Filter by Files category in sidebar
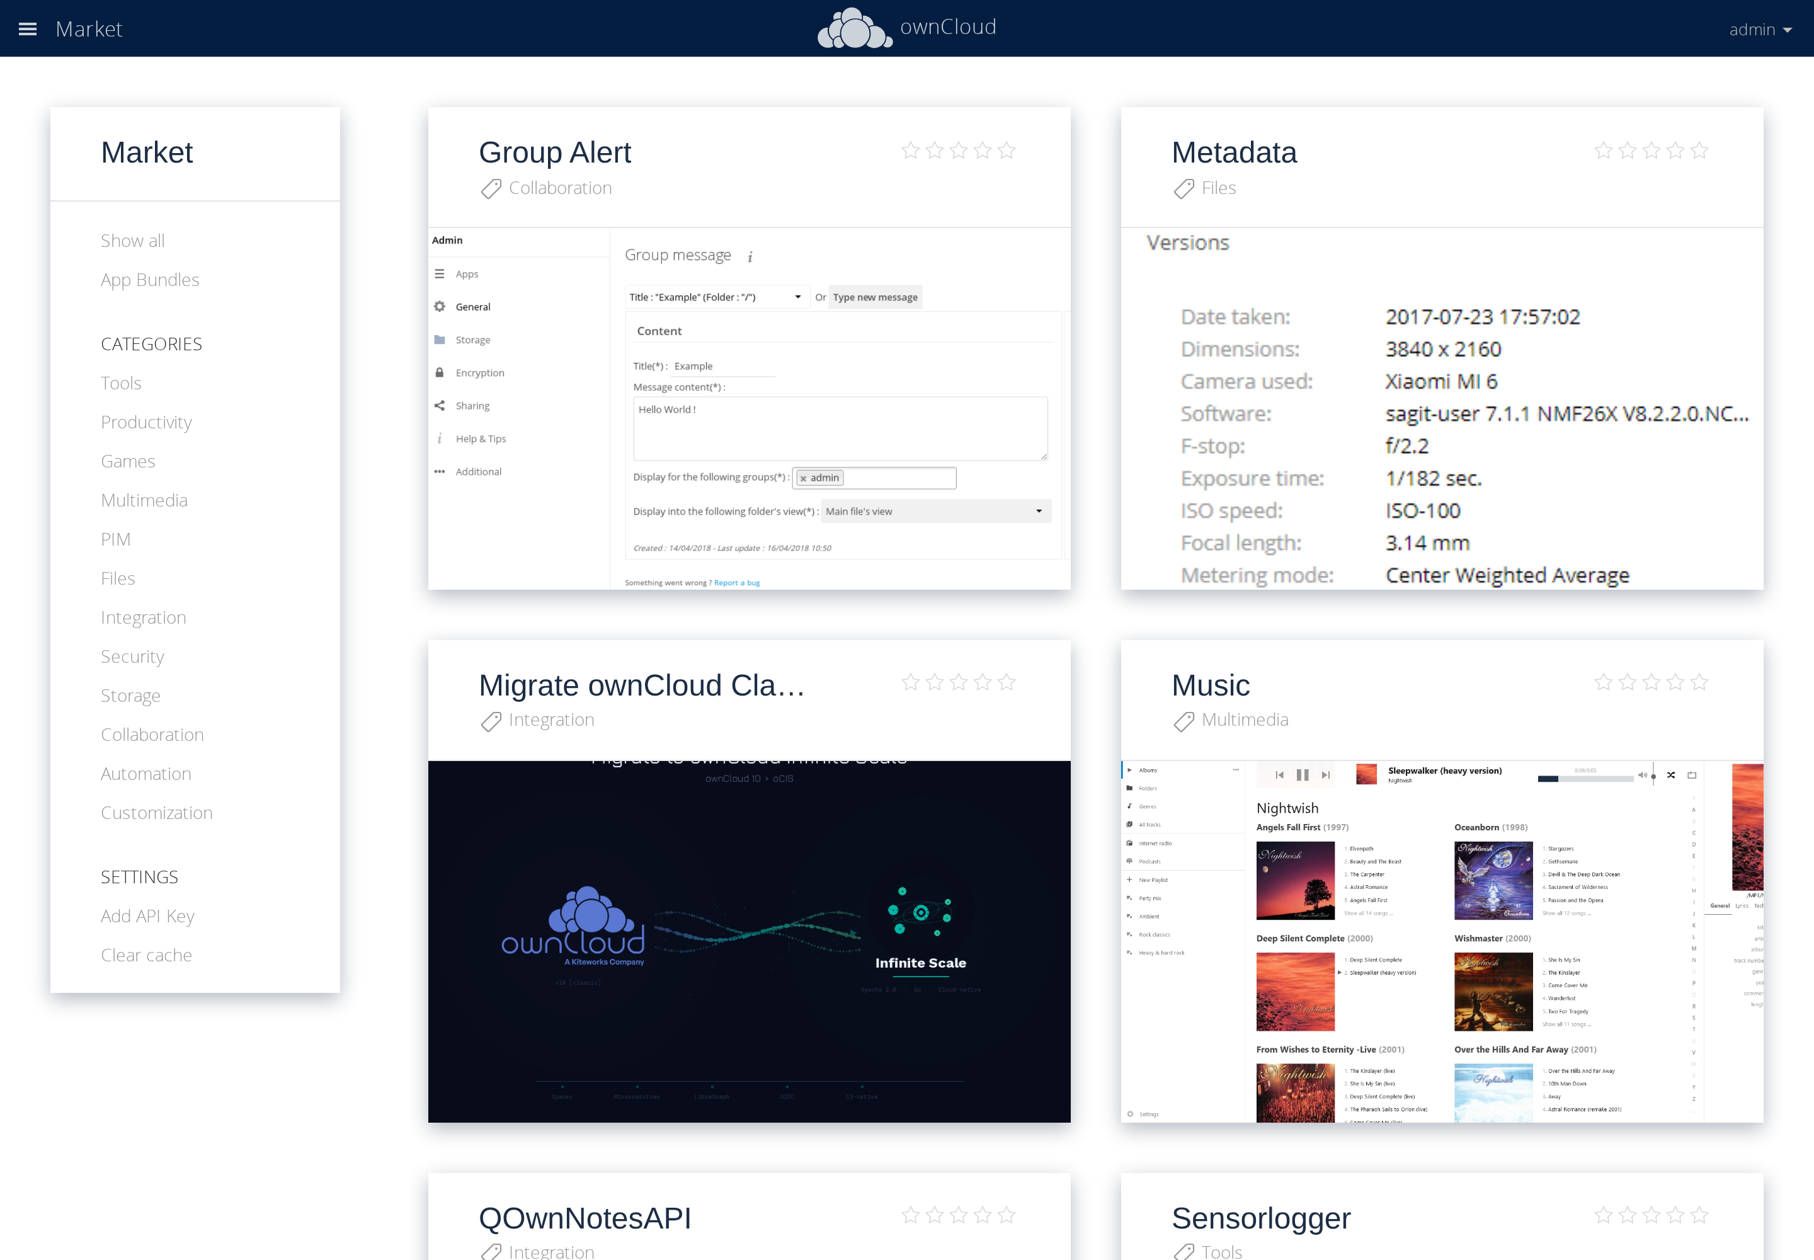Image resolution: width=1814 pixels, height=1260 pixels. coord(118,578)
